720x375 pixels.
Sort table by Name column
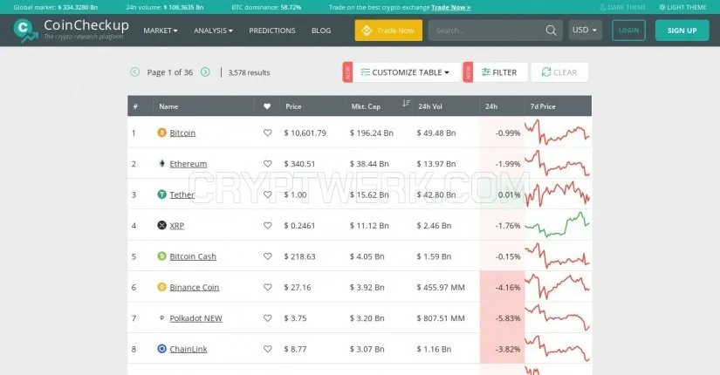pyautogui.click(x=168, y=106)
